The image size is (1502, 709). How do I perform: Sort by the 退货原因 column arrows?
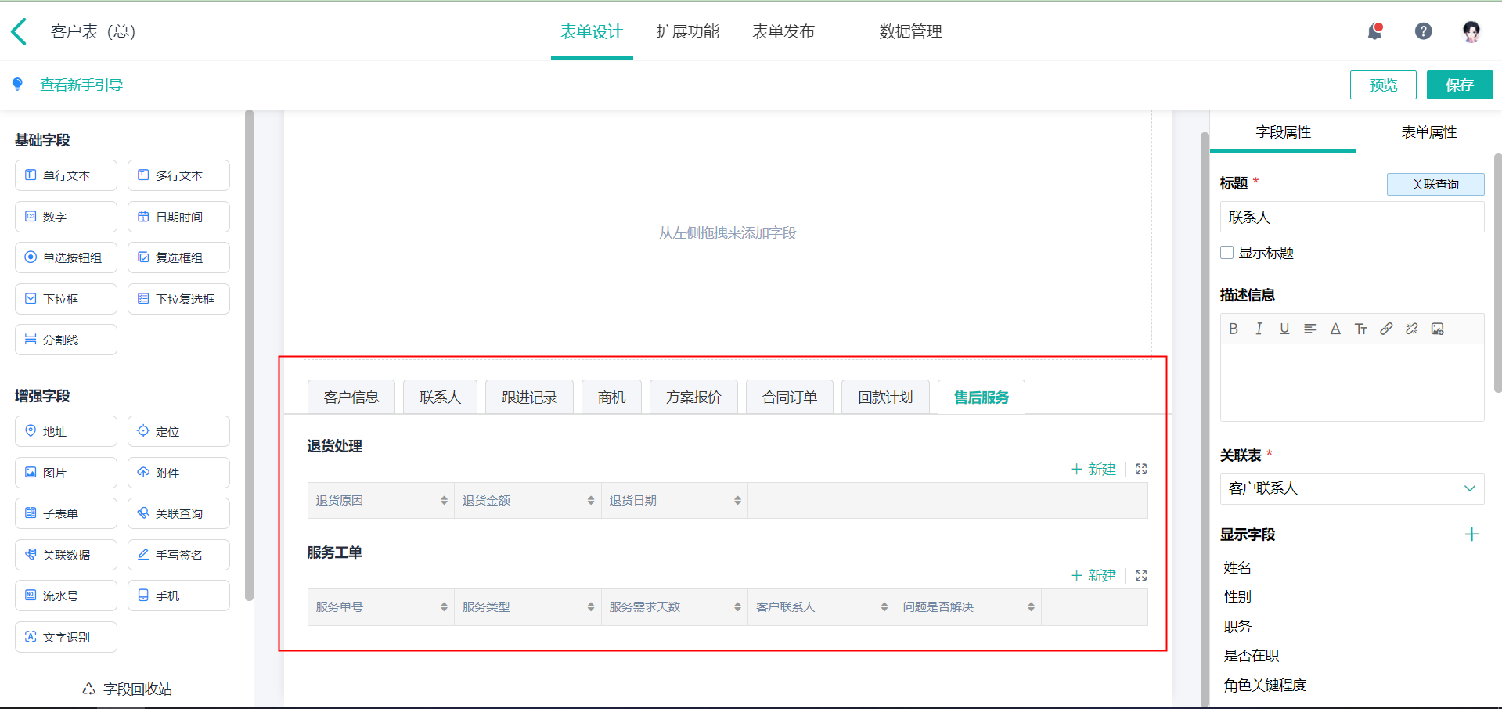coord(444,501)
